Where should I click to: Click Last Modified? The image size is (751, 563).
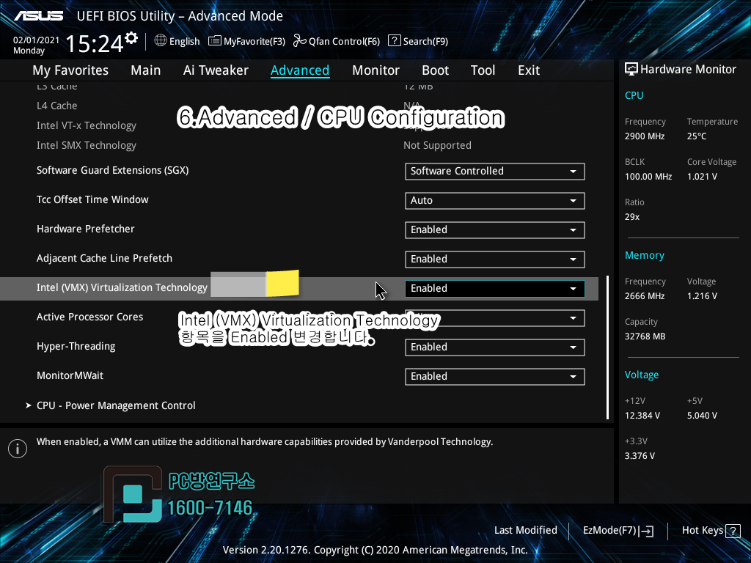525,531
